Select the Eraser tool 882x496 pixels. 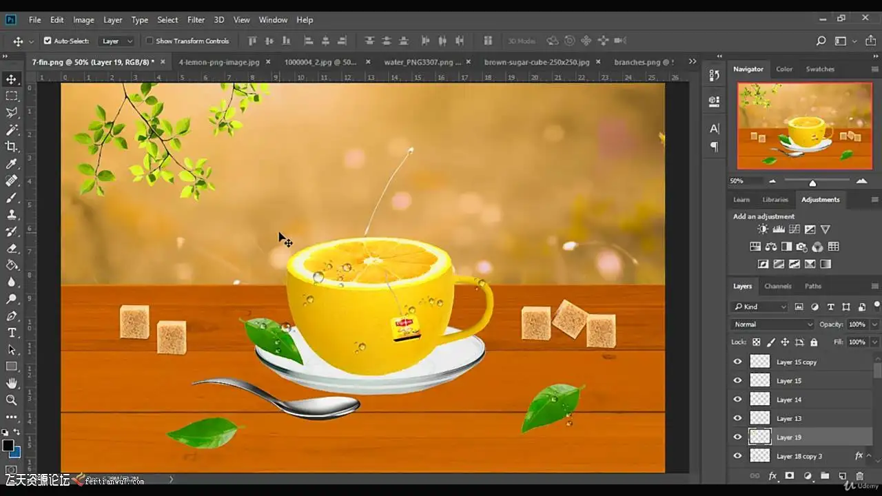[12, 249]
